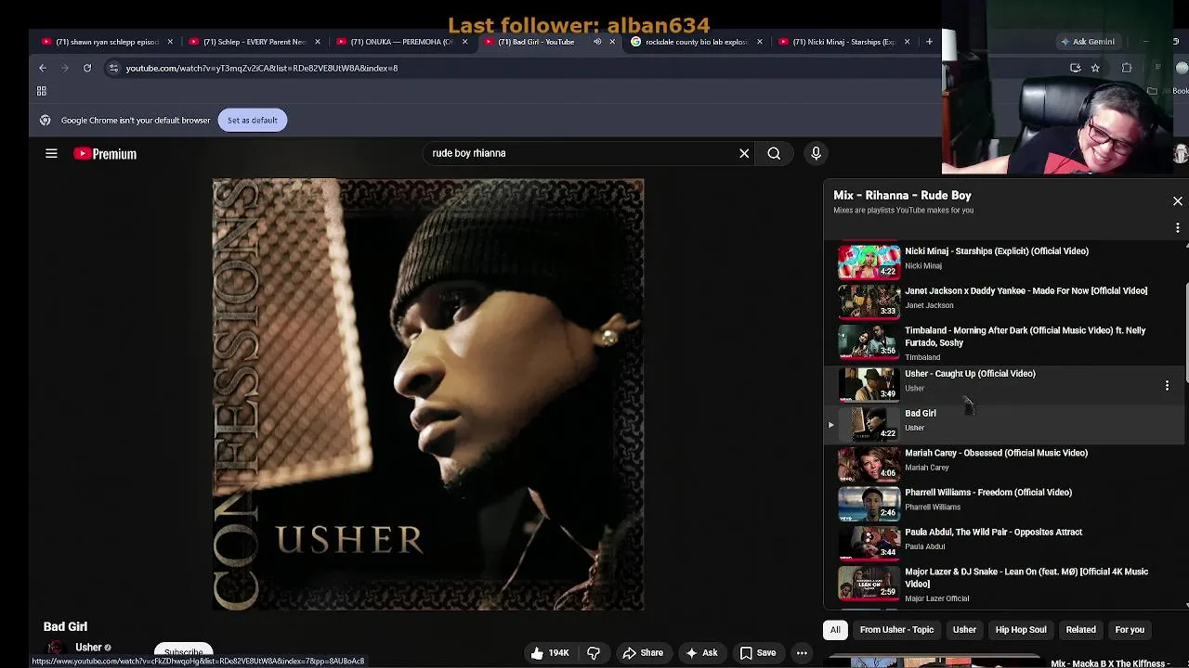1189x668 pixels.
Task: Play Timbaland - Morning After Dark
Action: [1003, 342]
